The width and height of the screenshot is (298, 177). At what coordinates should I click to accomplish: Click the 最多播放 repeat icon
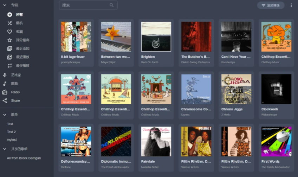(9, 65)
